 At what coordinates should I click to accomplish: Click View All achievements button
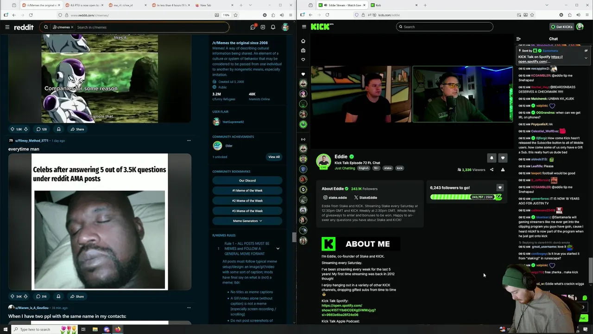click(x=274, y=157)
